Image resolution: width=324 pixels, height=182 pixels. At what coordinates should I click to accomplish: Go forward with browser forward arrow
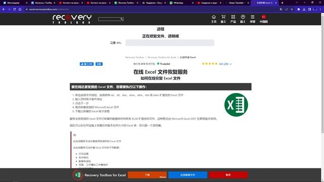pyautogui.click(x=9, y=9)
